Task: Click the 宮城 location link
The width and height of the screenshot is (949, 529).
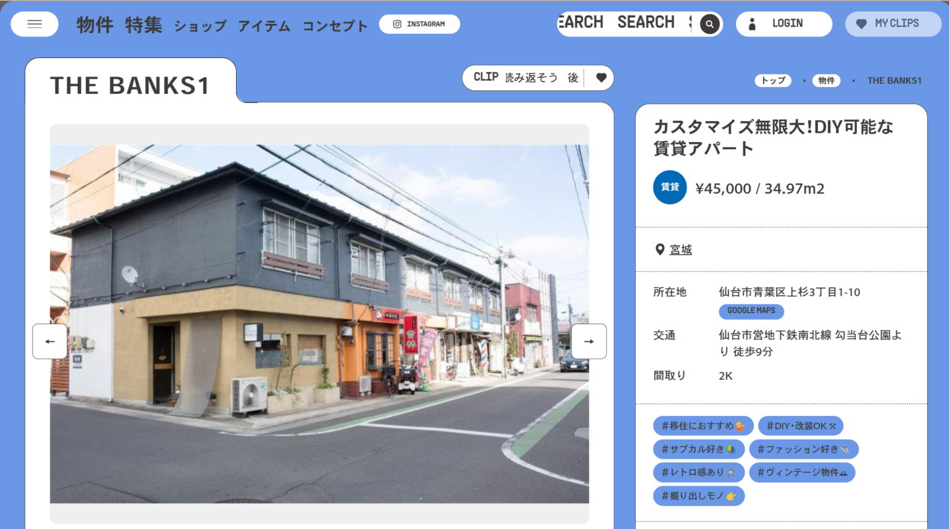Action: coord(680,250)
